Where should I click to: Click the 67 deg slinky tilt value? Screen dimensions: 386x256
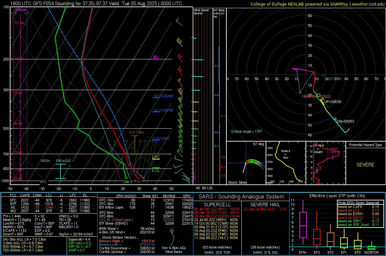258,144
